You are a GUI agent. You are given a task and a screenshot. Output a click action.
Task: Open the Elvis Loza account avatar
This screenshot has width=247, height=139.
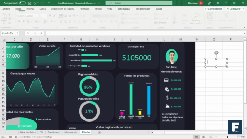coord(201,3)
